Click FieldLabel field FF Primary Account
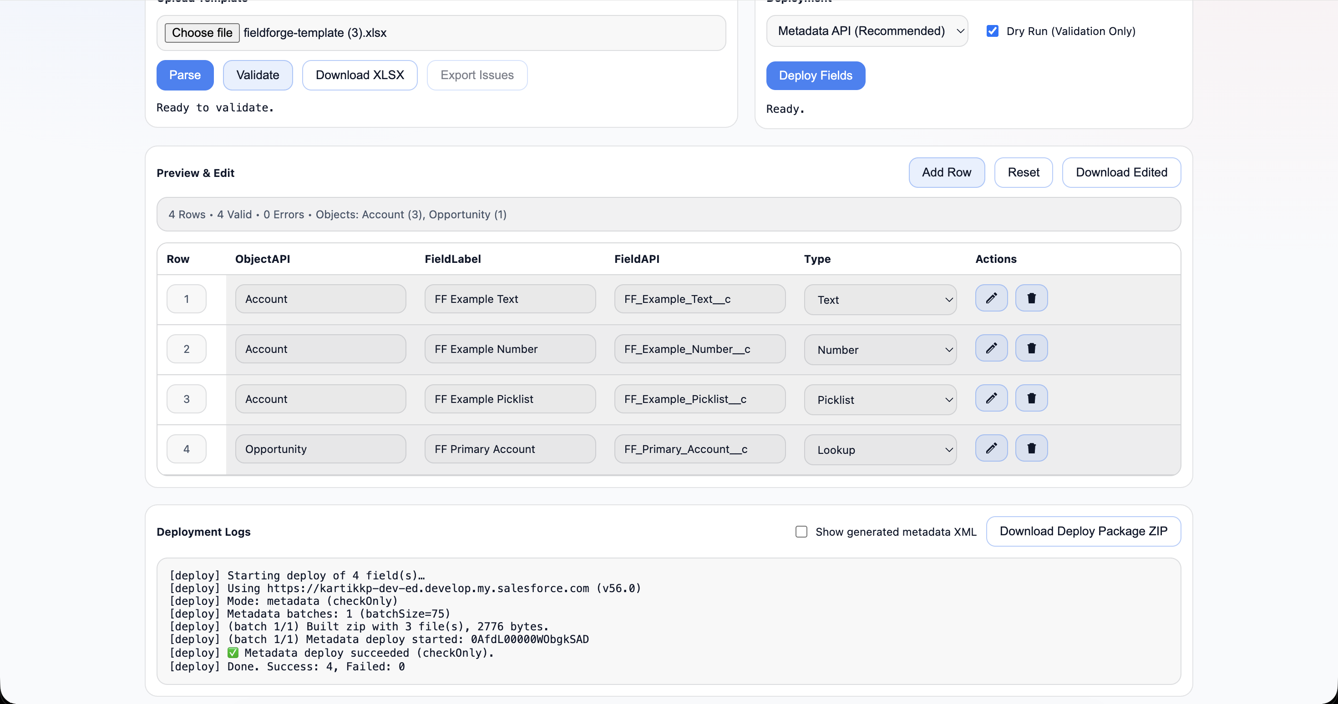 (510, 448)
